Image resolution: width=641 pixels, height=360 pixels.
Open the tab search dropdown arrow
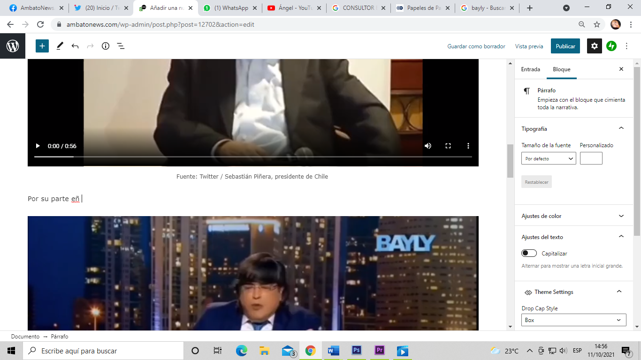tap(566, 8)
